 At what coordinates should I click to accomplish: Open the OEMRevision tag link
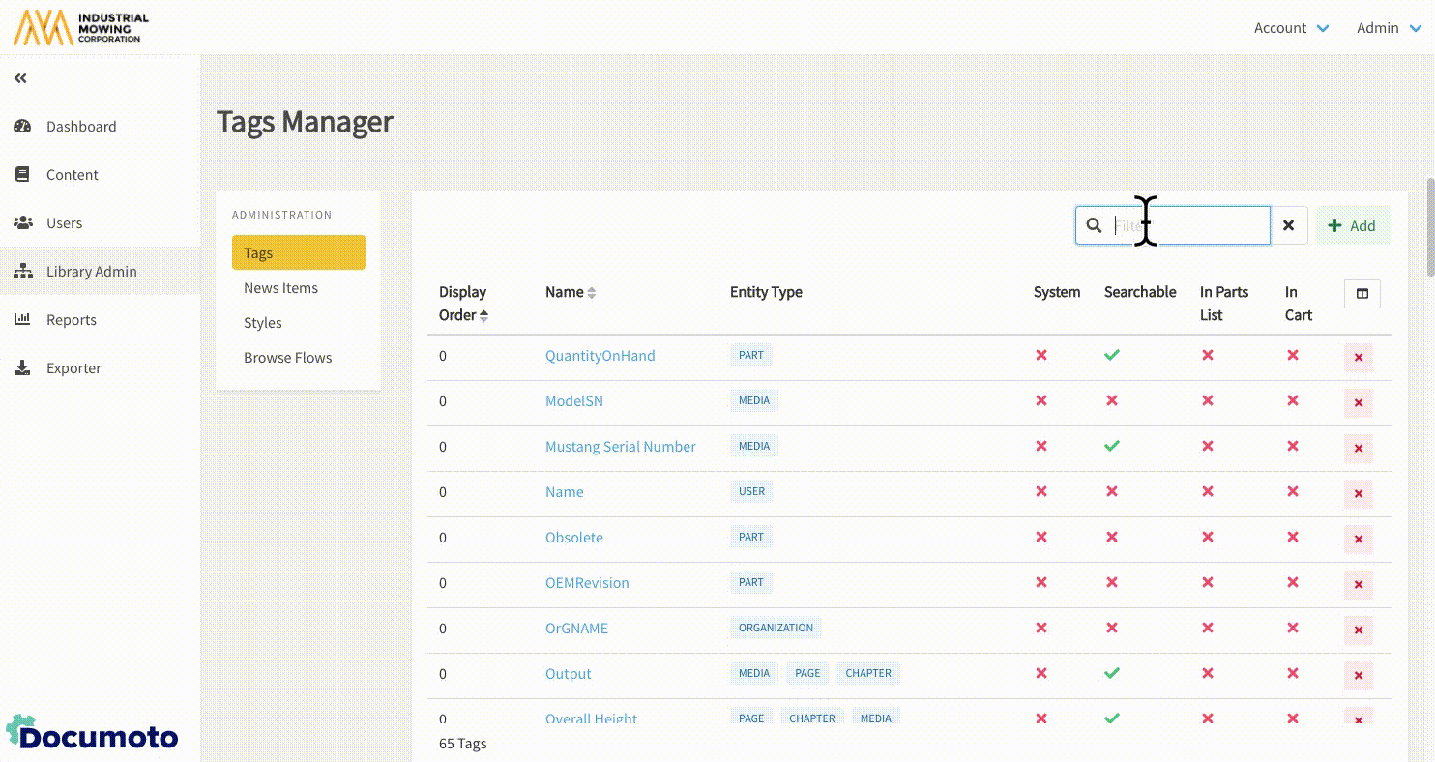click(x=587, y=583)
